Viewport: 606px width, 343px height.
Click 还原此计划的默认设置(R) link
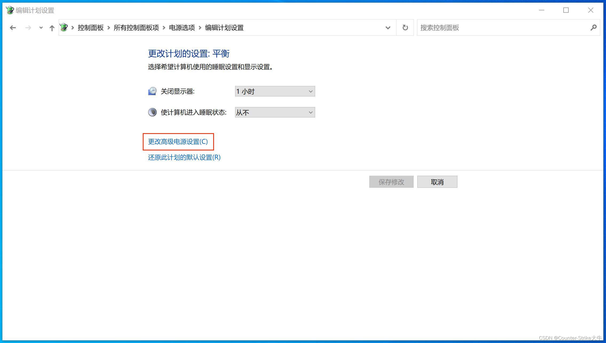coord(184,157)
